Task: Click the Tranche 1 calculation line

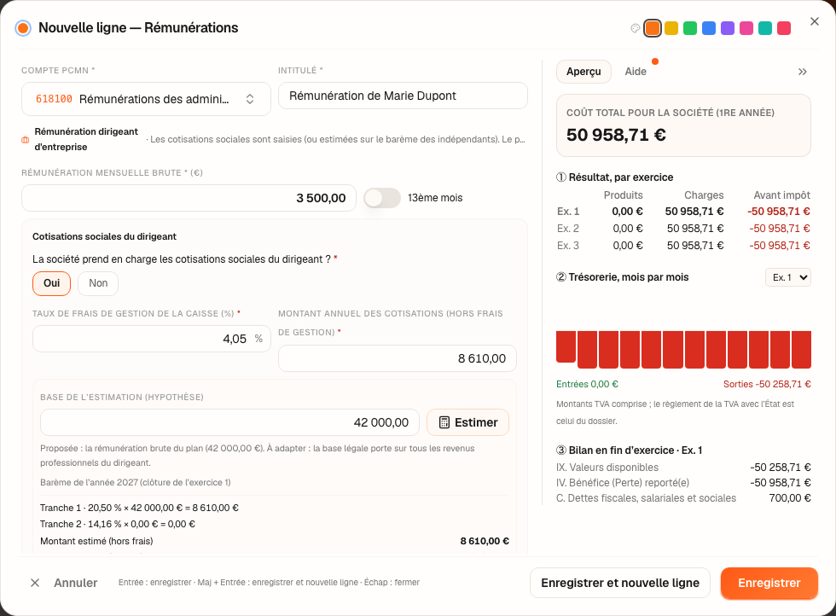Action: click(139, 508)
